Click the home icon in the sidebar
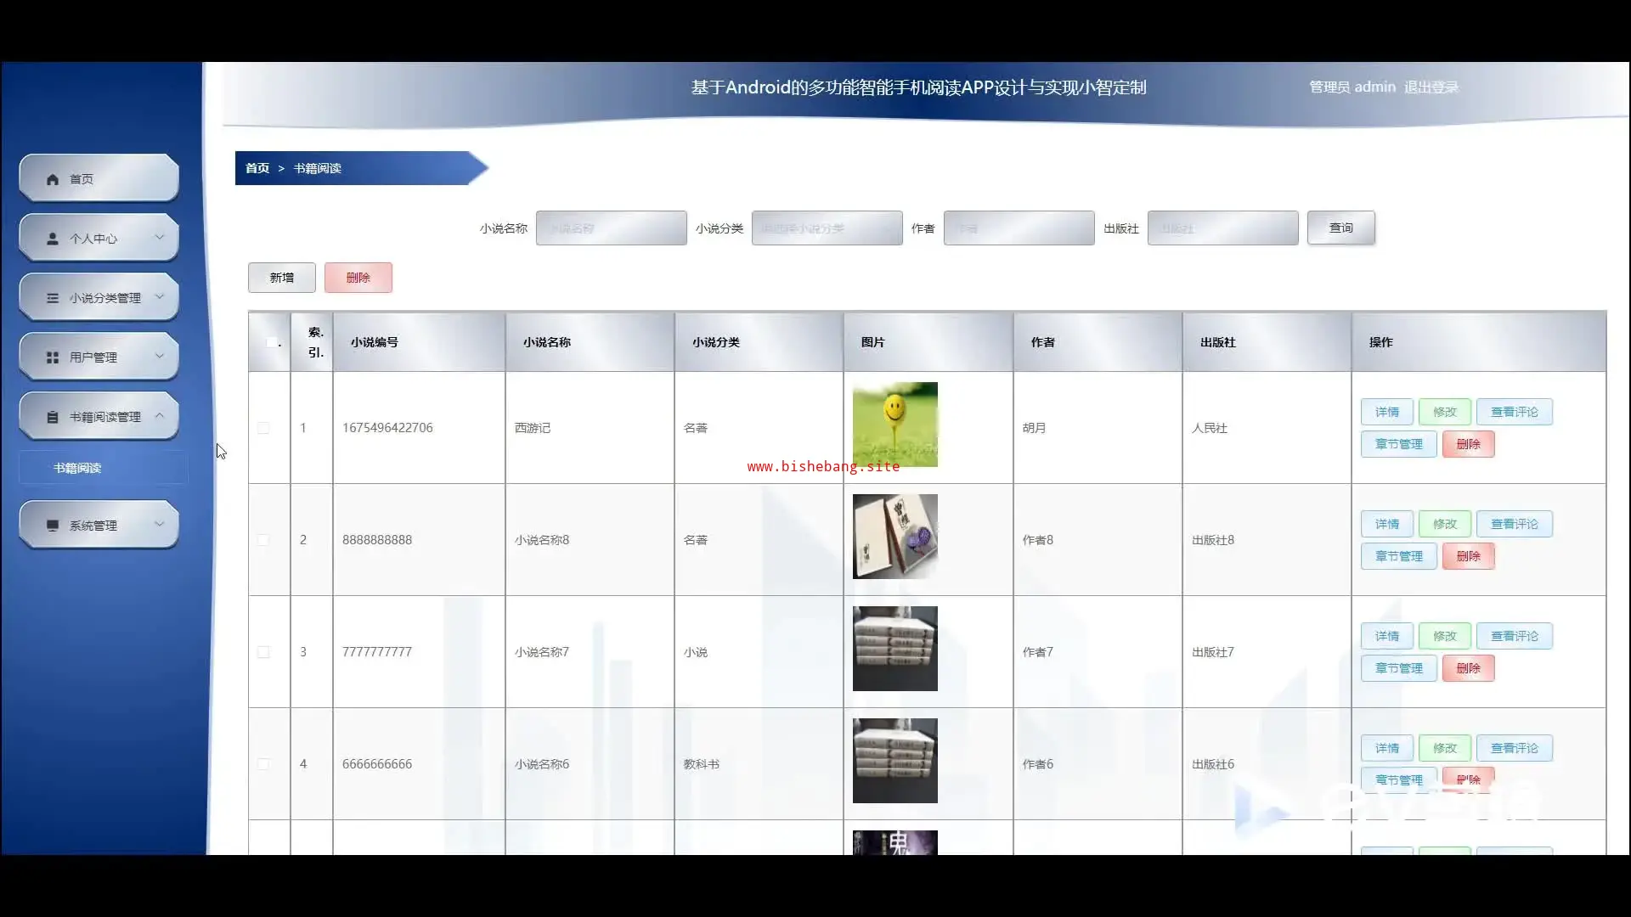Image resolution: width=1631 pixels, height=917 pixels. click(x=53, y=179)
